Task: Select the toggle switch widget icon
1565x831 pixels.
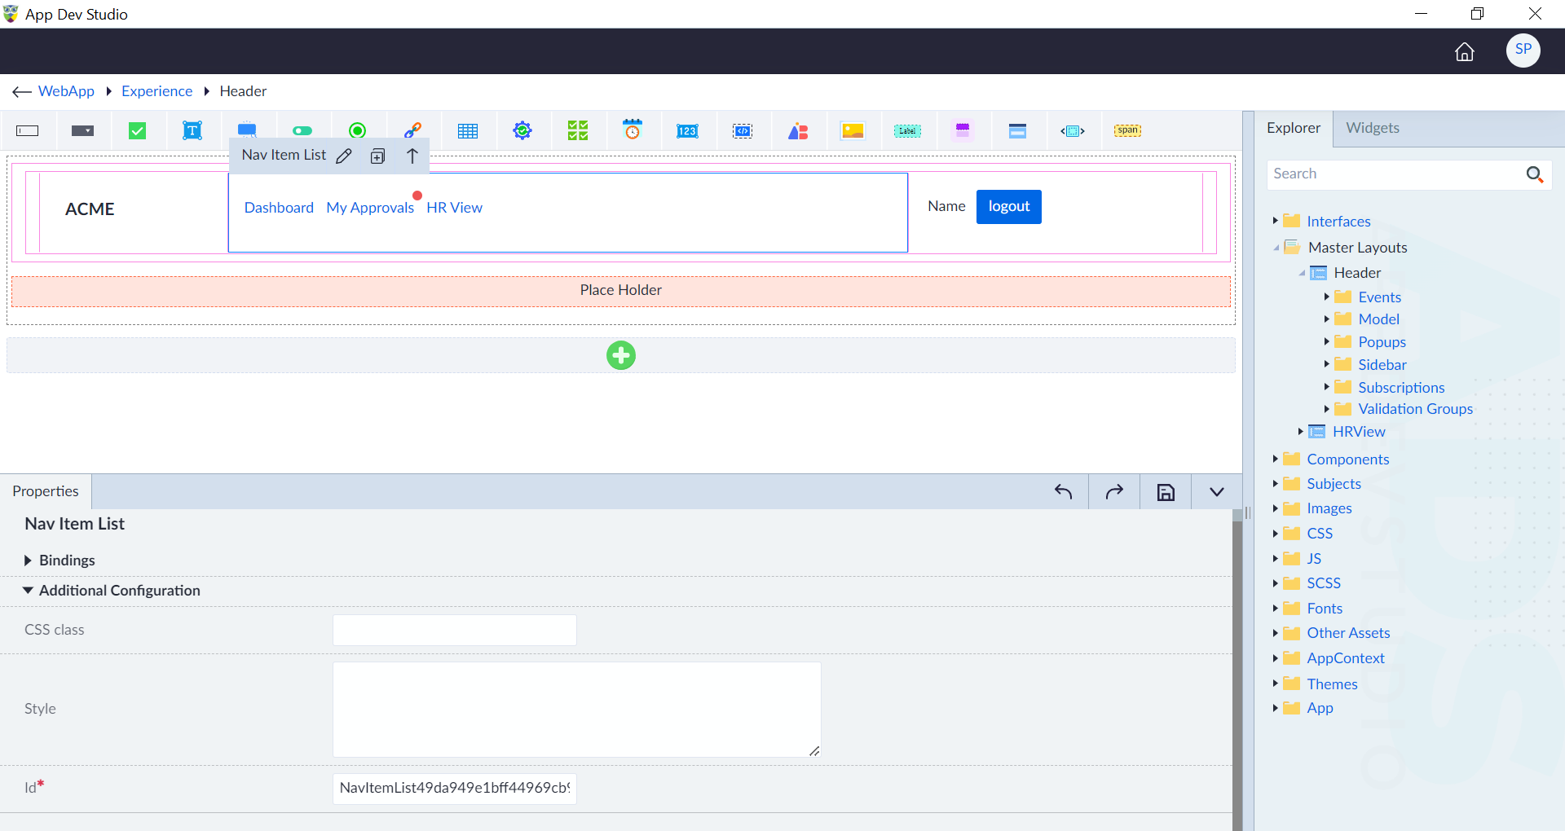Action: (x=302, y=131)
